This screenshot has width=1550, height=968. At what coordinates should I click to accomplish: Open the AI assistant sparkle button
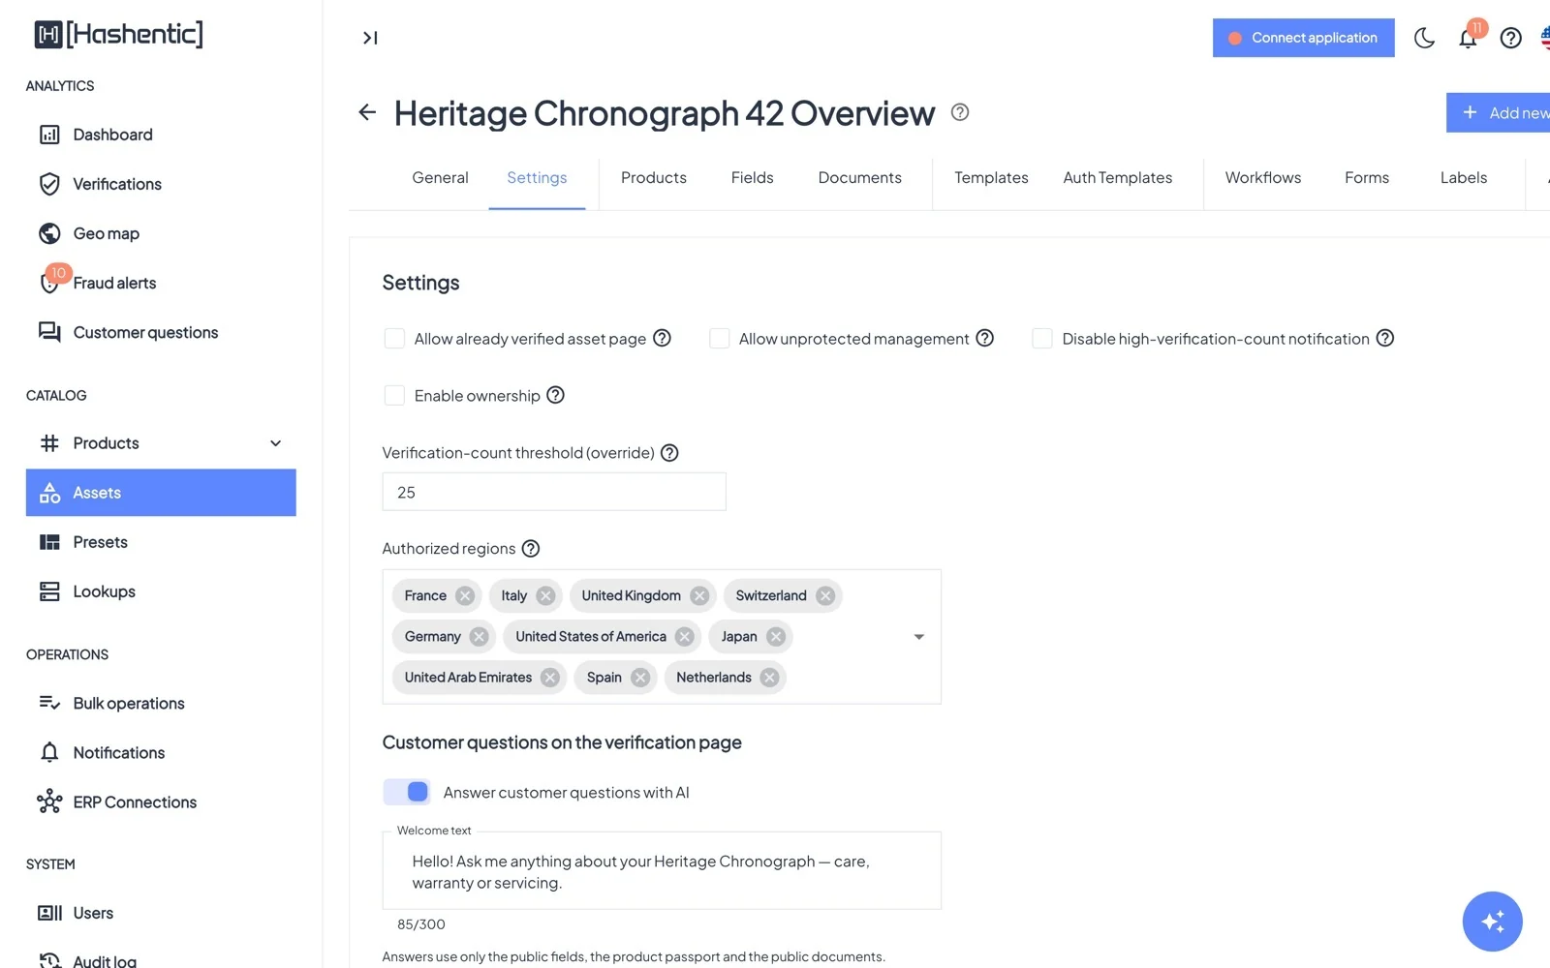[x=1492, y=921]
